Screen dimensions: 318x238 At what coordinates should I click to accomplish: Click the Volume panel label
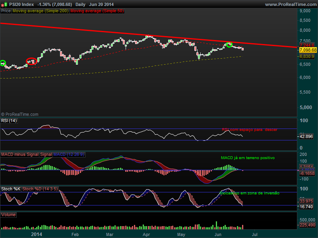tap(8, 215)
